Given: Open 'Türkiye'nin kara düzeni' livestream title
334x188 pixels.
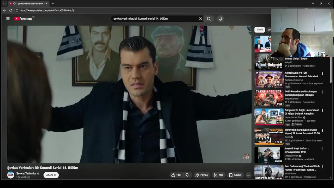Looking at the screenshot, I should (x=302, y=132).
